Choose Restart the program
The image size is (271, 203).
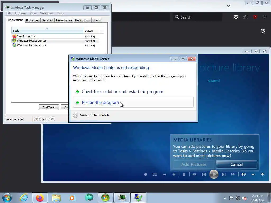pyautogui.click(x=133, y=102)
